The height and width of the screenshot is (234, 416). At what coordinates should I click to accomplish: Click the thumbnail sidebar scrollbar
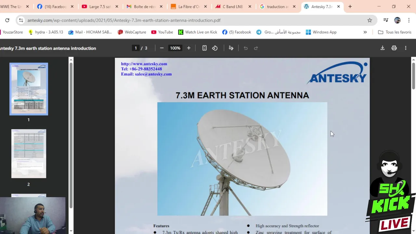click(71, 135)
